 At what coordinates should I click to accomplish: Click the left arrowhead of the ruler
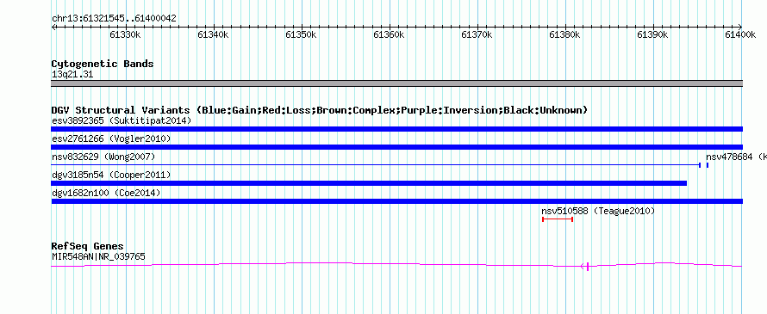53,28
